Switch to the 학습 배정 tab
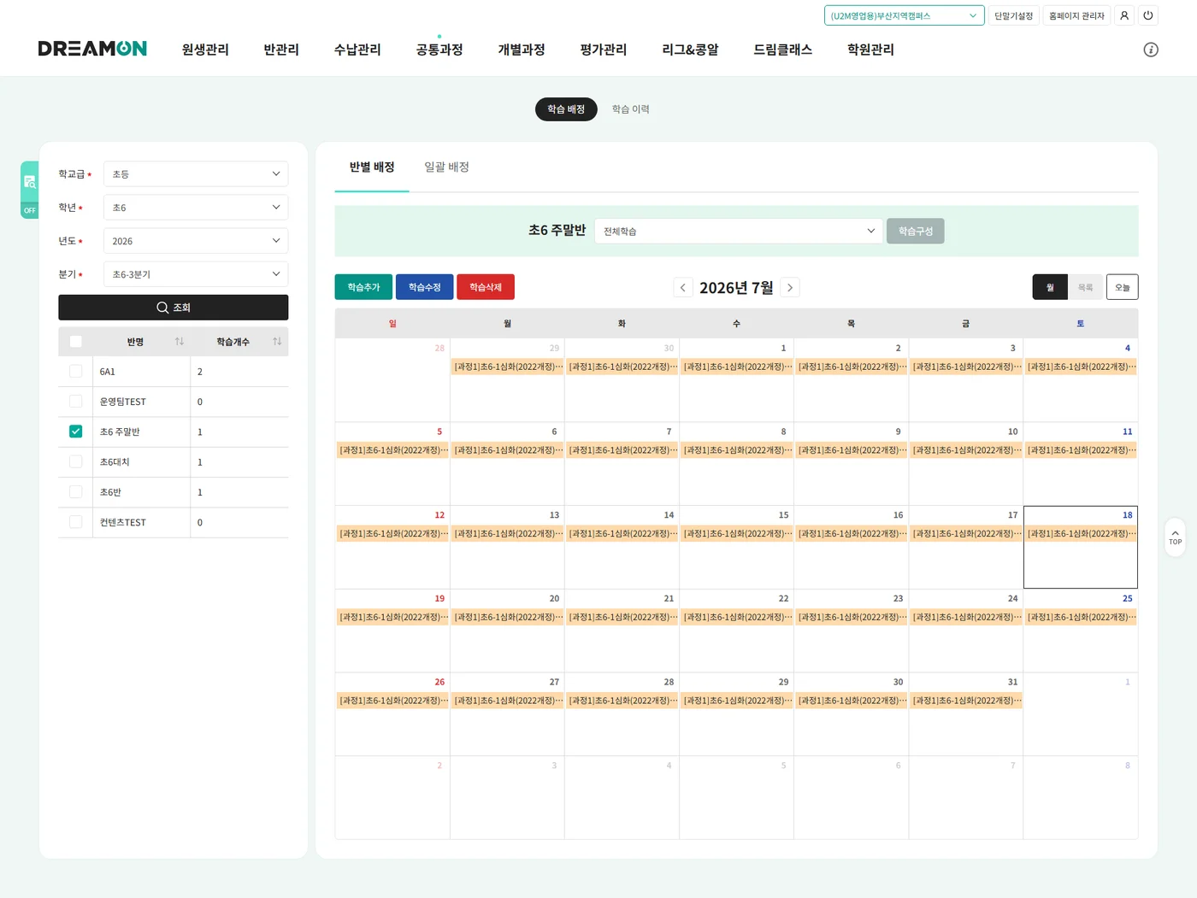The width and height of the screenshot is (1197, 898). click(566, 109)
